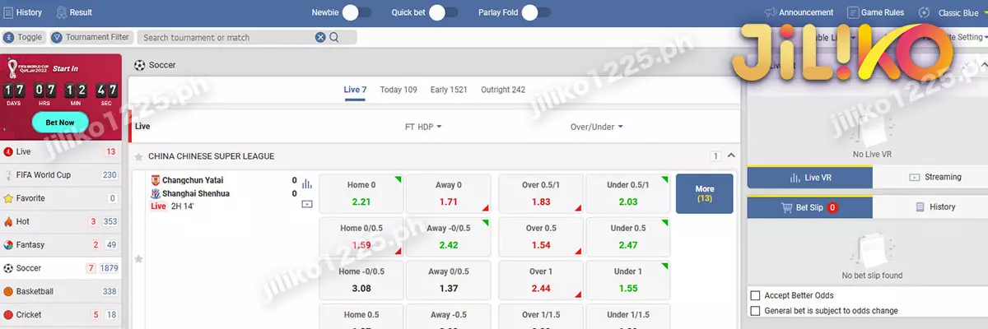988x329 pixels.
Task: Select FIFA World Cup in sidebar
Action: pyautogui.click(x=61, y=175)
